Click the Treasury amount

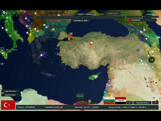tap(26, 107)
